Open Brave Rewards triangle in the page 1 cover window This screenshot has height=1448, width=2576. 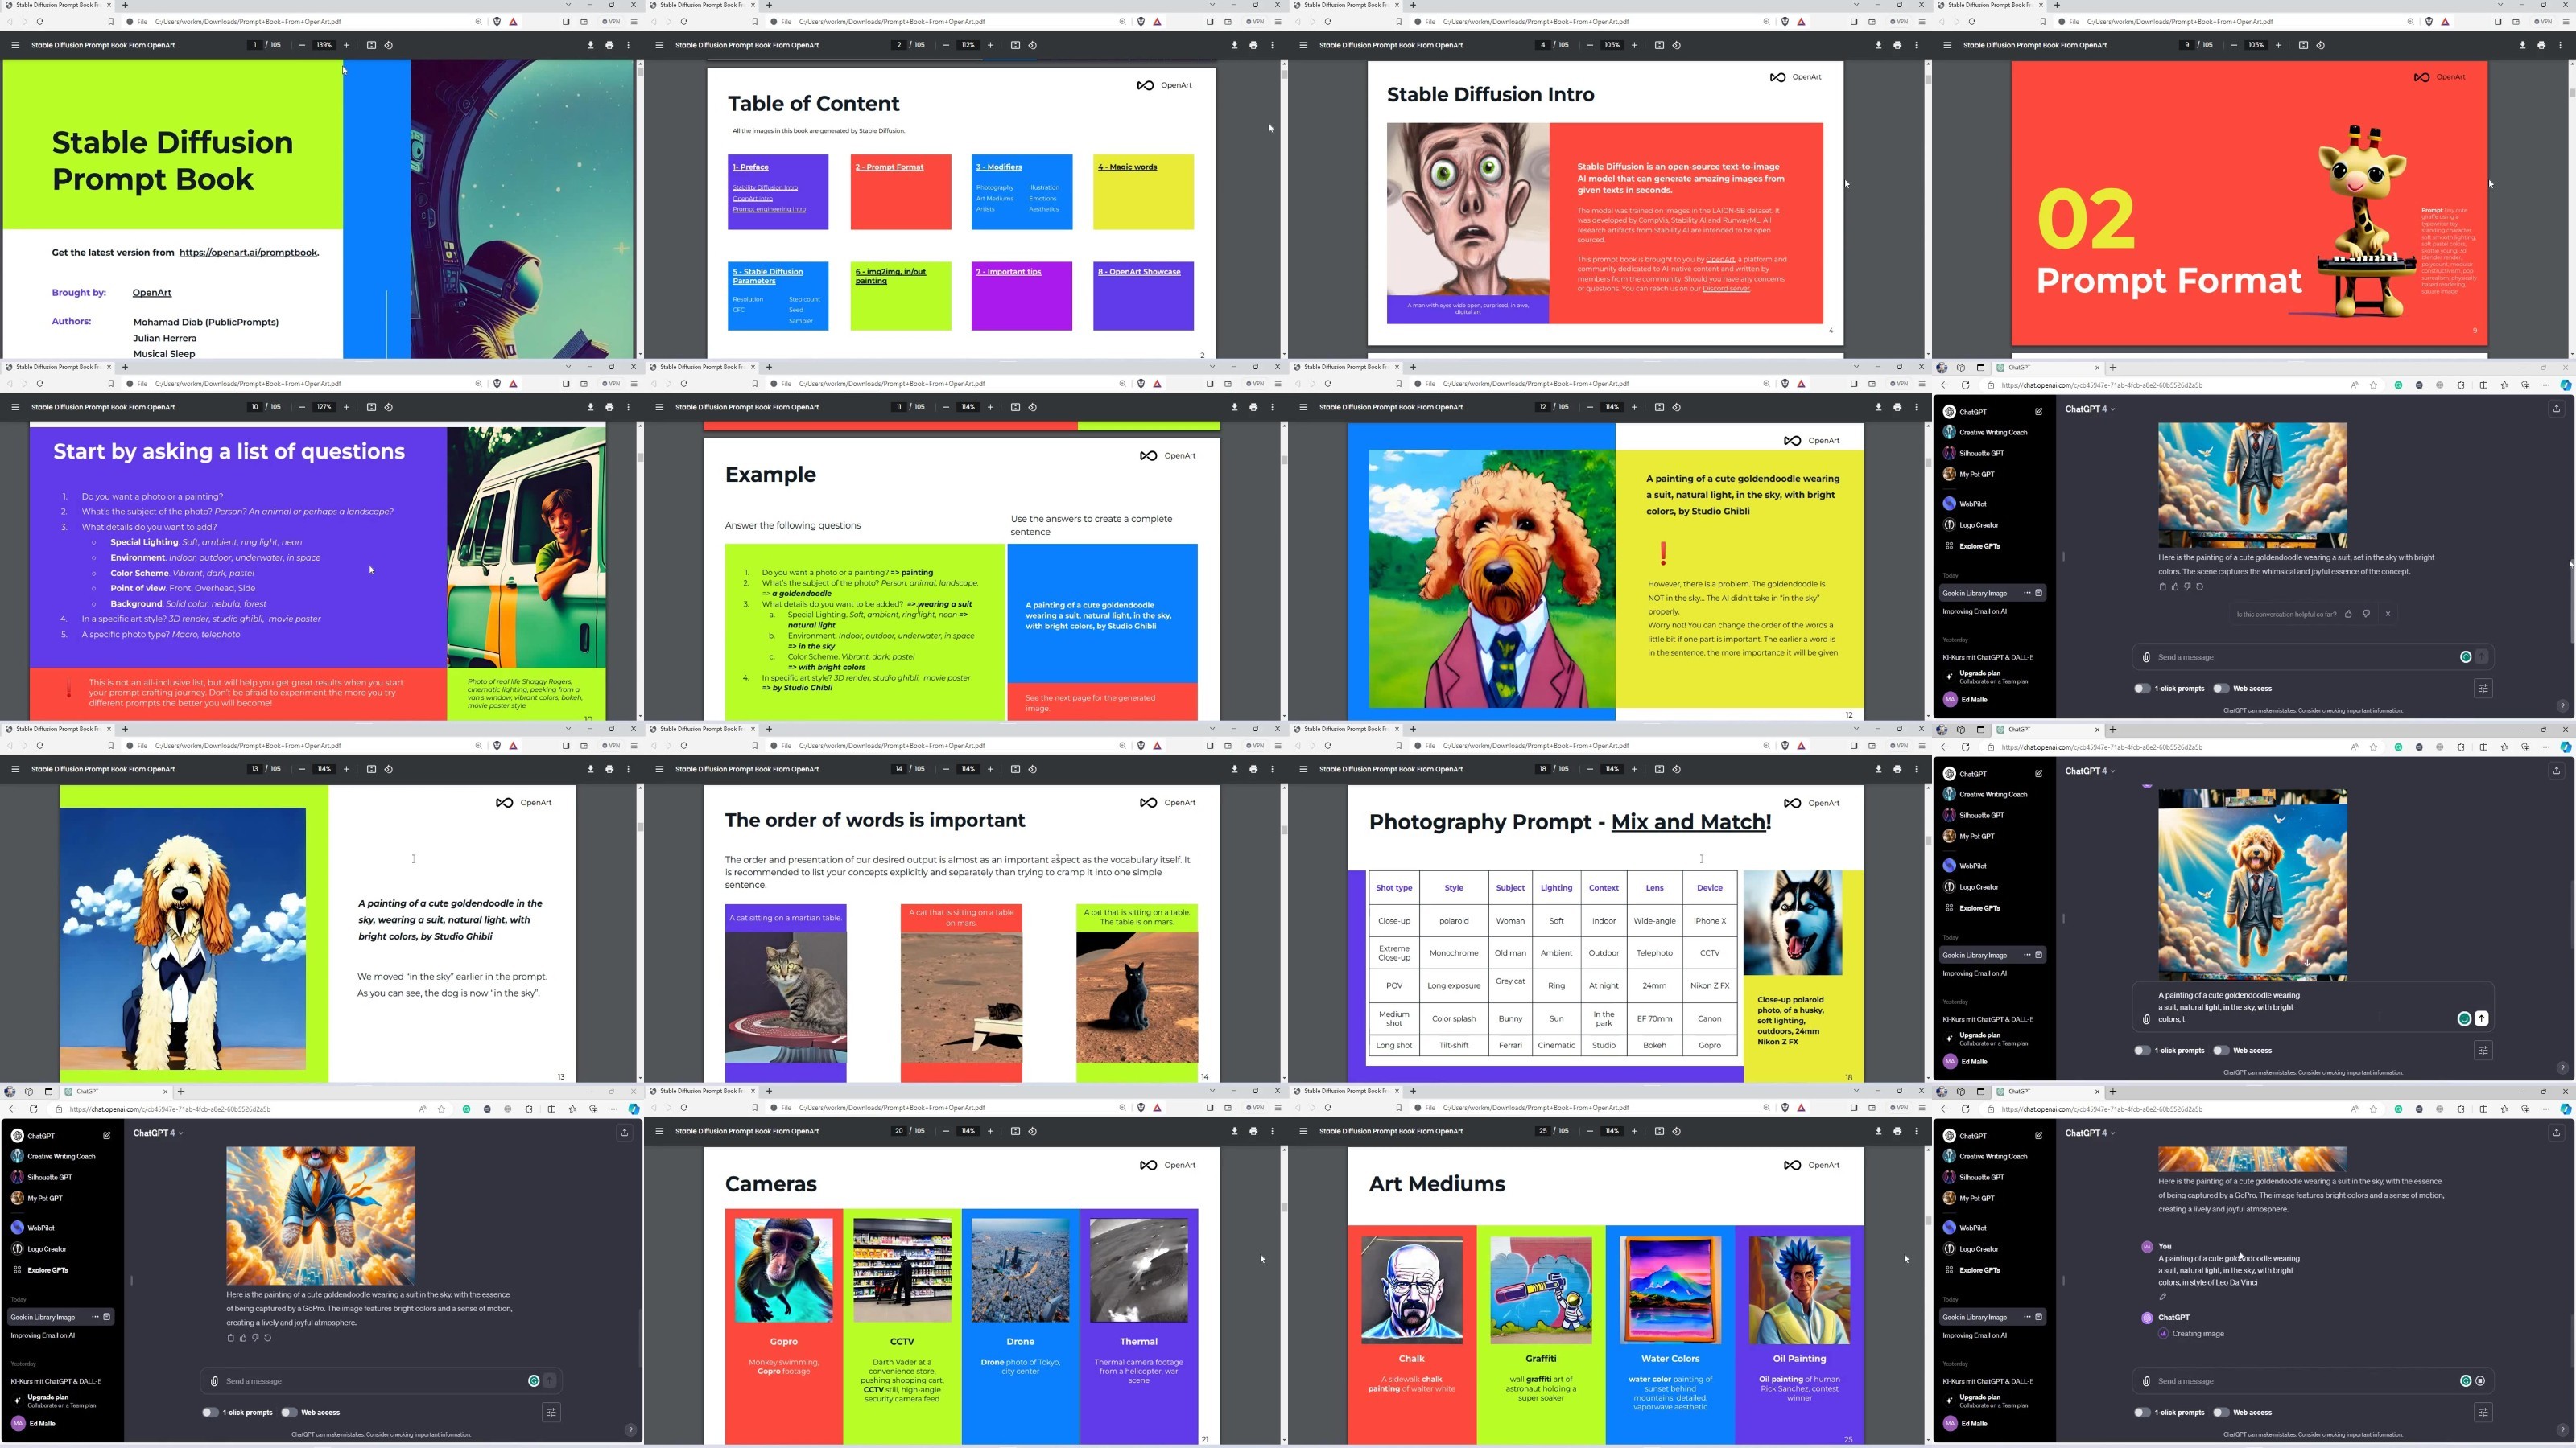click(514, 21)
